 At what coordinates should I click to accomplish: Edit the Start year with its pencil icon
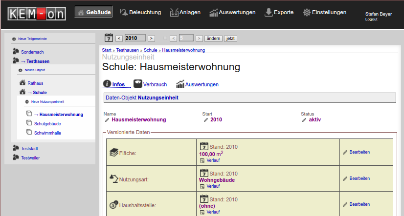click(206, 120)
